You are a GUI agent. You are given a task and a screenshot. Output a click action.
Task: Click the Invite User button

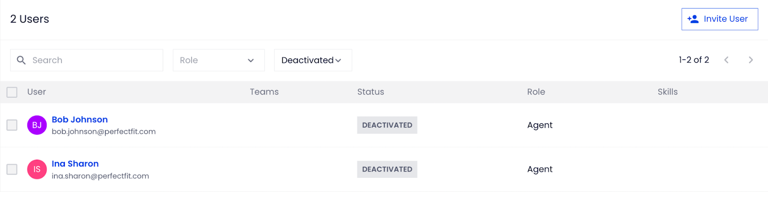pos(720,19)
